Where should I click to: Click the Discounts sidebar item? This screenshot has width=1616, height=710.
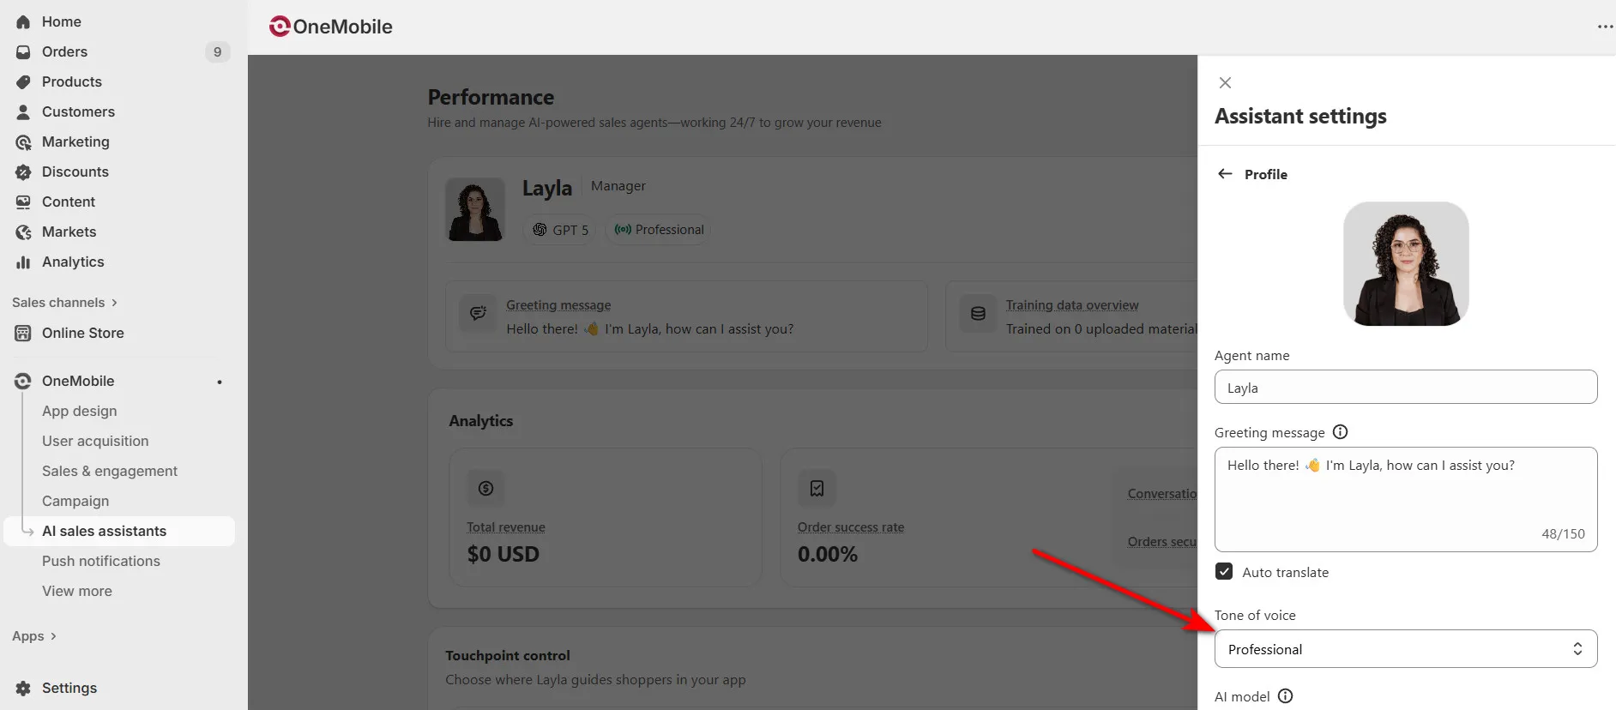point(119,172)
